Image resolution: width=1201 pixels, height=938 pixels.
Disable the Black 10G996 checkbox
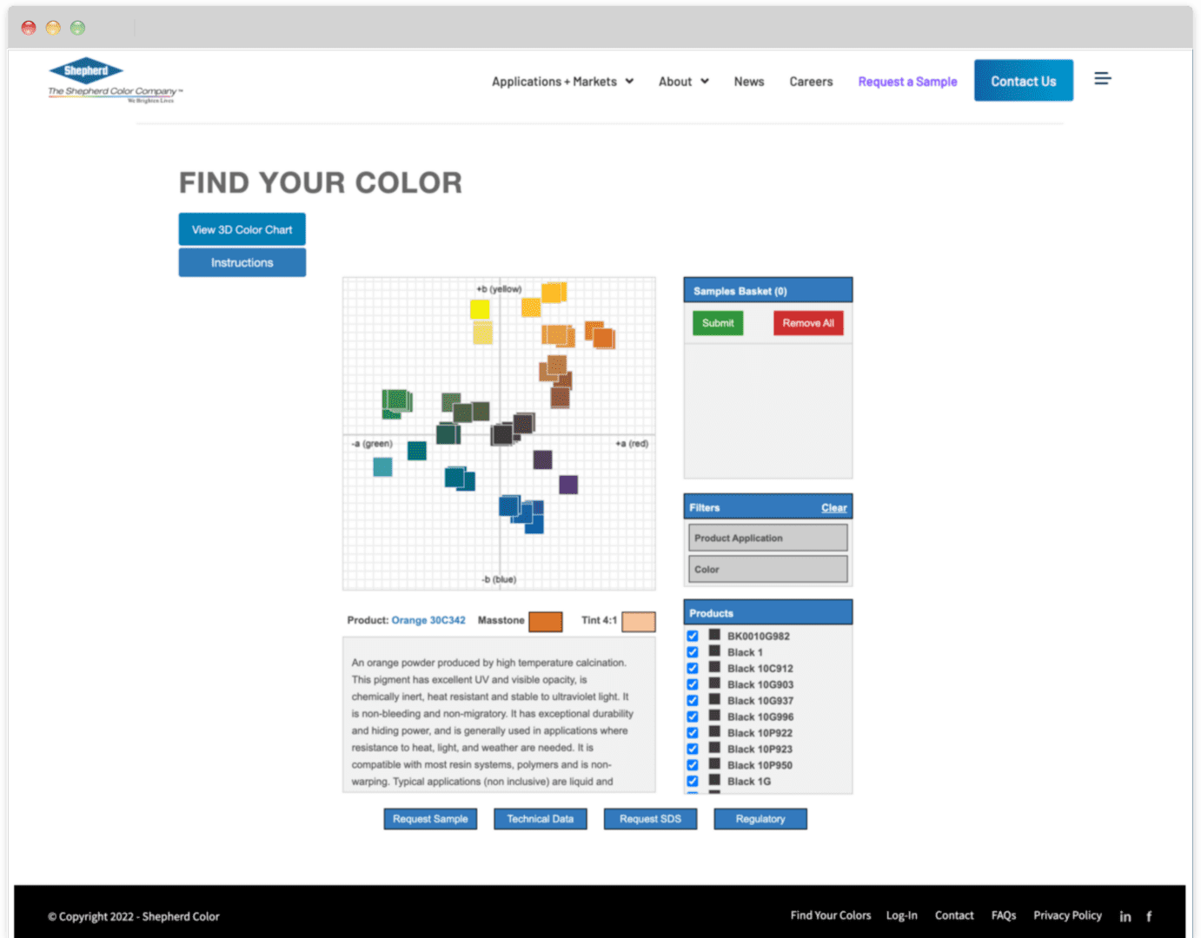coord(693,717)
